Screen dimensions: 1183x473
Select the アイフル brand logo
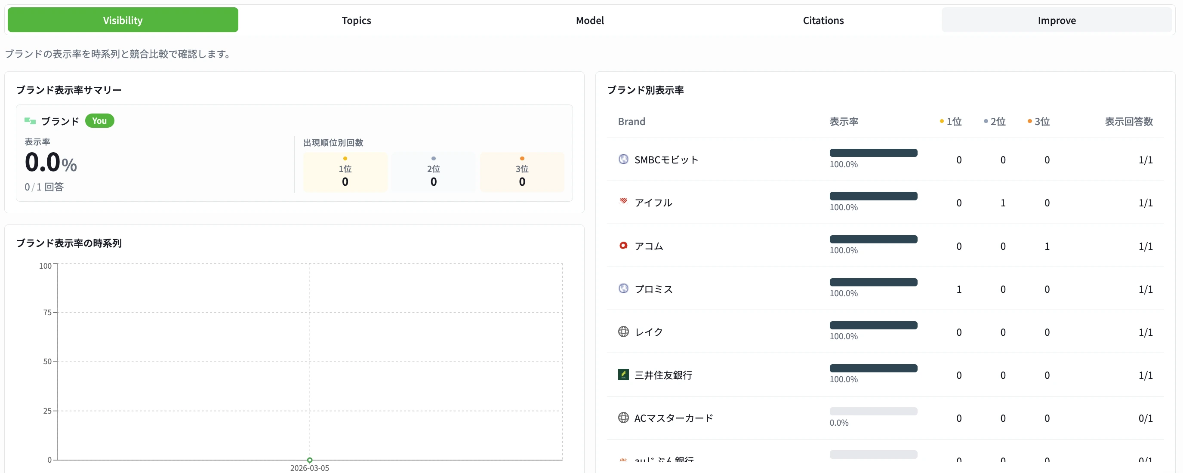(x=623, y=202)
